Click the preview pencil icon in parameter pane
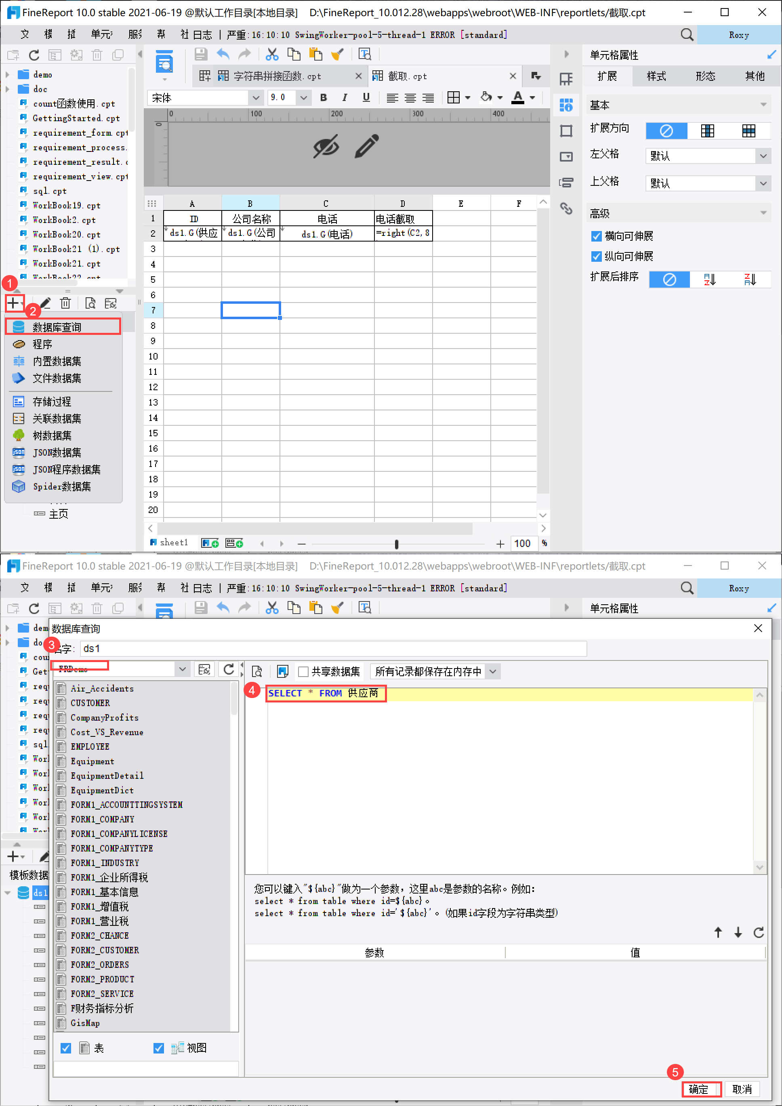 click(367, 147)
